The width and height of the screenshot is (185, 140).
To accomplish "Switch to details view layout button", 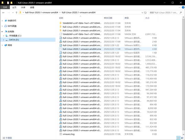I will (178, 138).
